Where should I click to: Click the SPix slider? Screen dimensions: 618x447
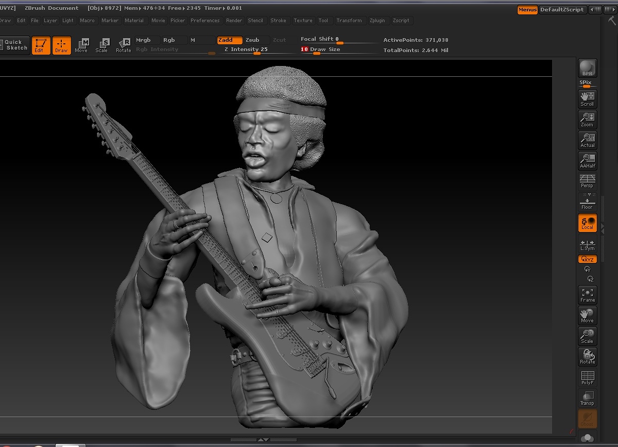click(587, 84)
